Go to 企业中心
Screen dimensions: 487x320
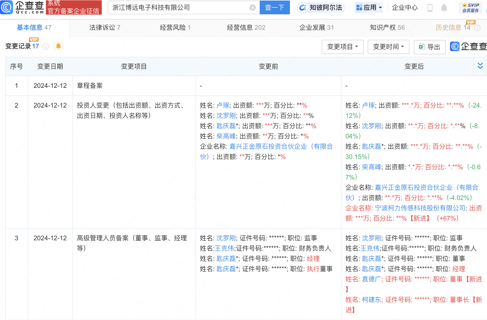coord(405,8)
